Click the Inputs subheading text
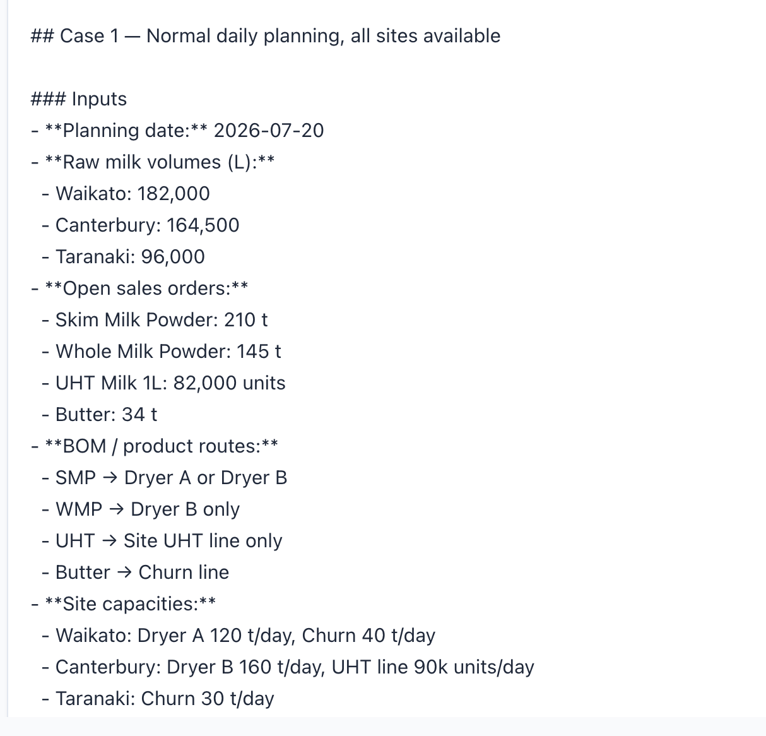Screen dimensions: 766x736 79,99
